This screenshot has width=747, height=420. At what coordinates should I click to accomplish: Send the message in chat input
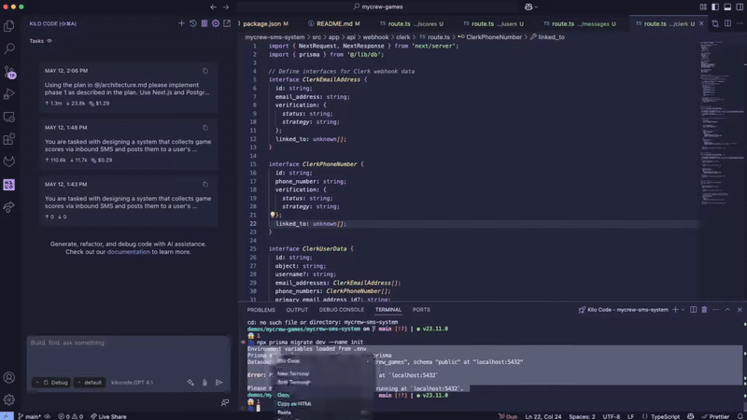(219, 383)
